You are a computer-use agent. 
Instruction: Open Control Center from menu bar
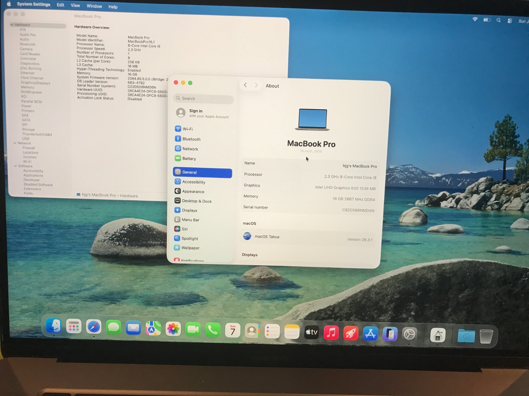(510, 20)
